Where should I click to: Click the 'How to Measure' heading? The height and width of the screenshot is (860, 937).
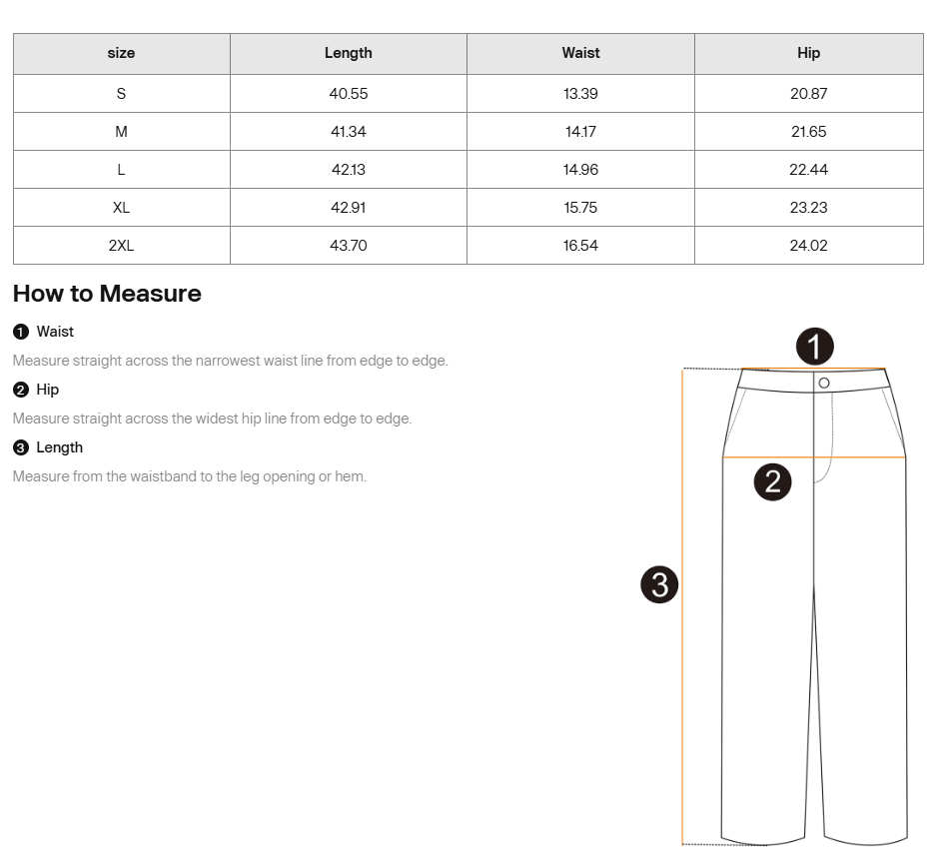click(107, 294)
